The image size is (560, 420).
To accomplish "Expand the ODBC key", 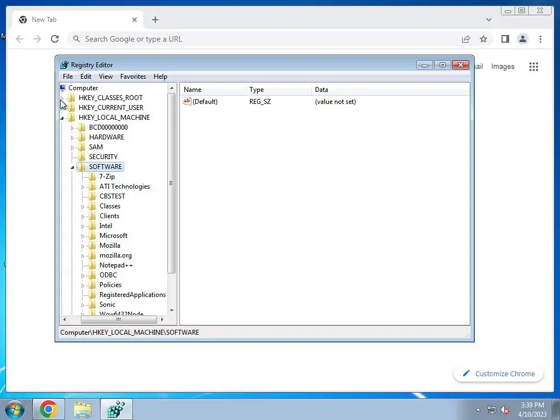I will (x=83, y=276).
